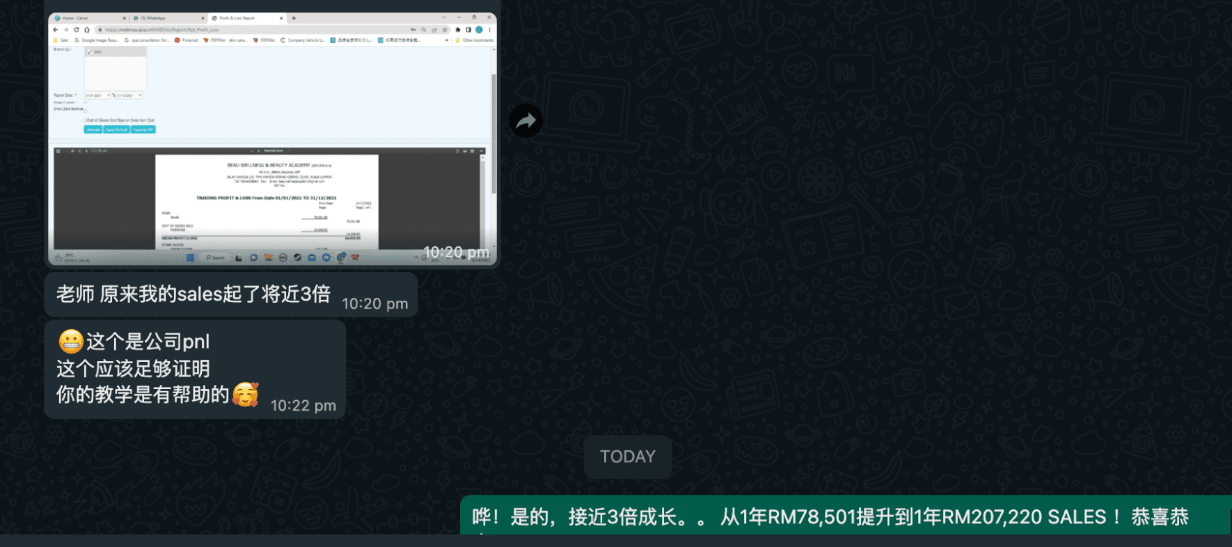
Task: Click the forward arrow beside the image message
Action: [526, 120]
